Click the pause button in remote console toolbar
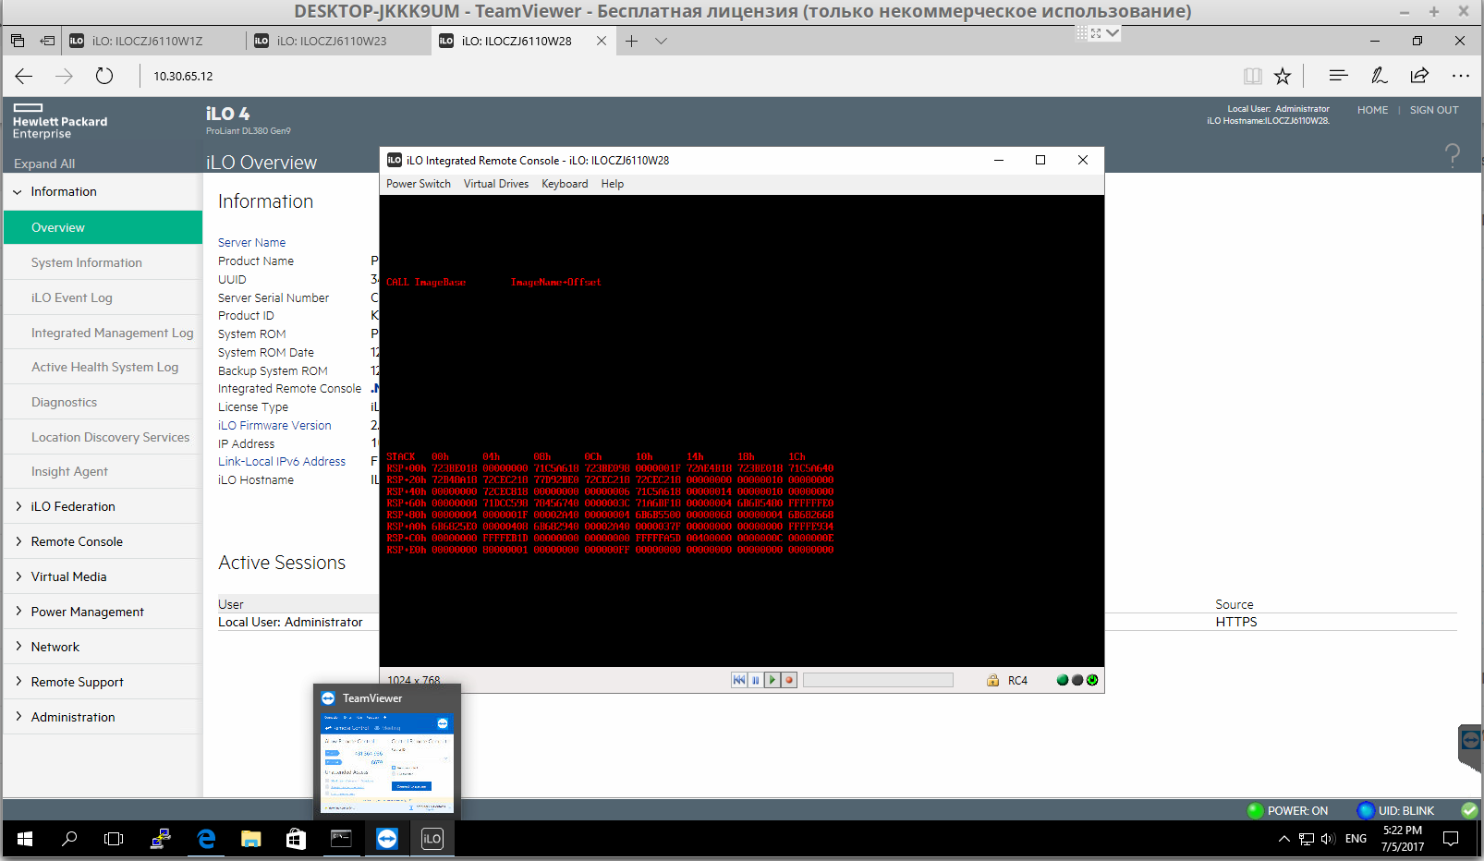The height and width of the screenshot is (861, 1484). coord(756,680)
